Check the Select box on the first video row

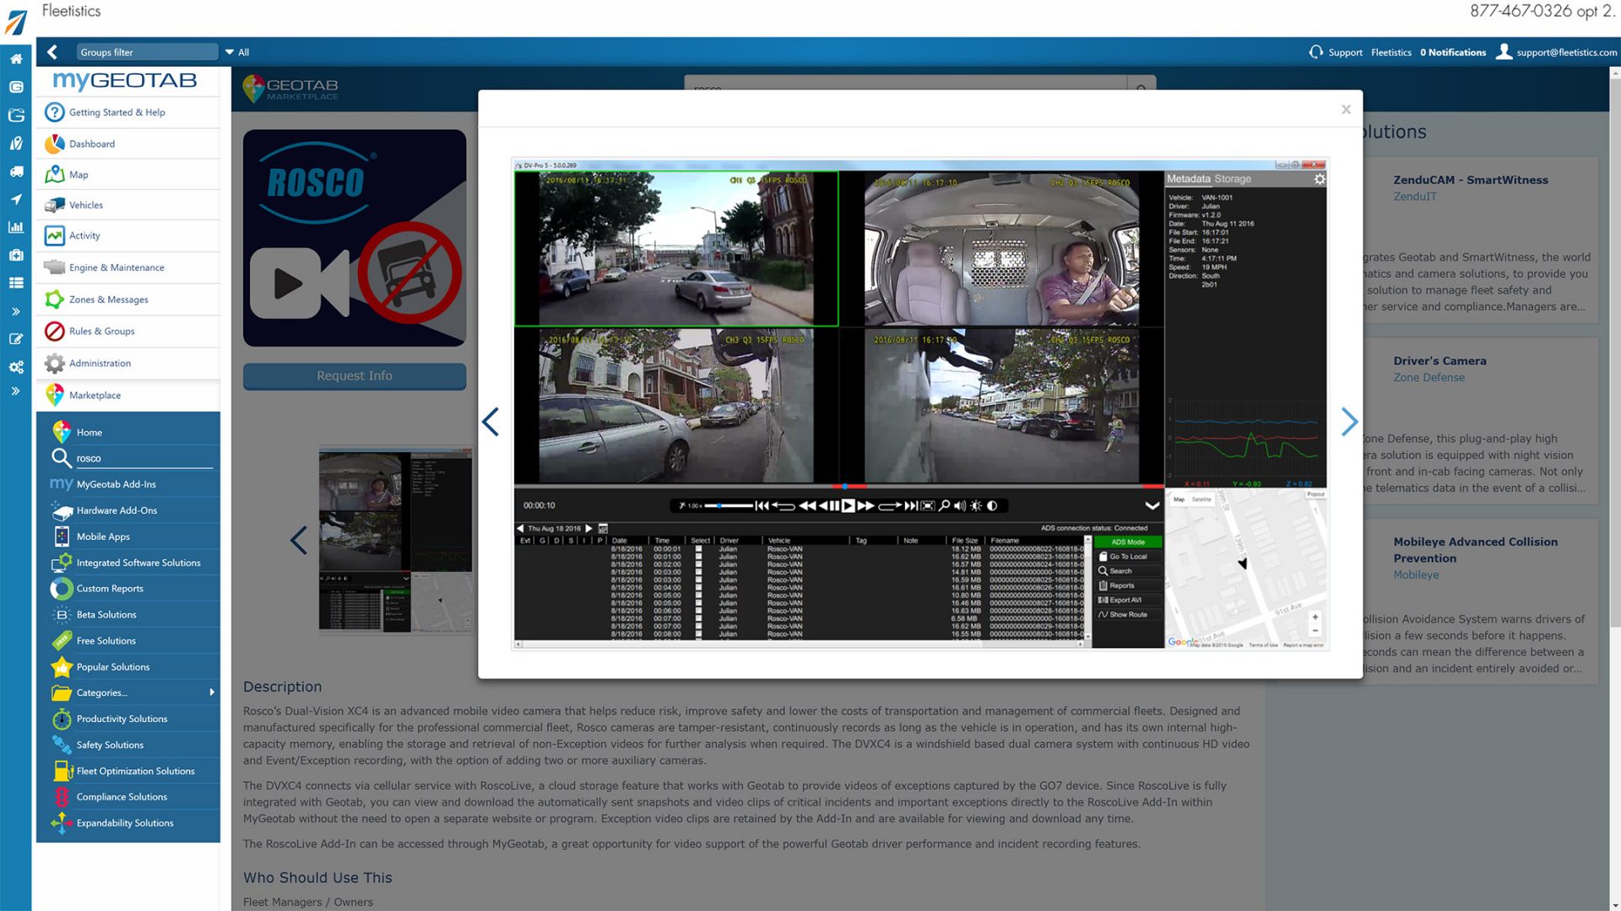[x=699, y=547]
